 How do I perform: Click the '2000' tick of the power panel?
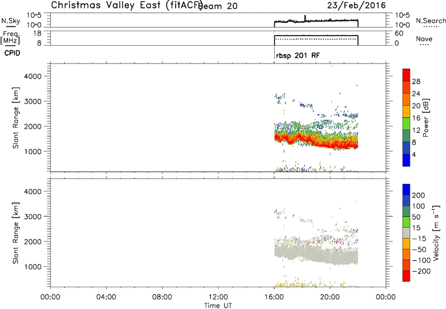pos(33,126)
